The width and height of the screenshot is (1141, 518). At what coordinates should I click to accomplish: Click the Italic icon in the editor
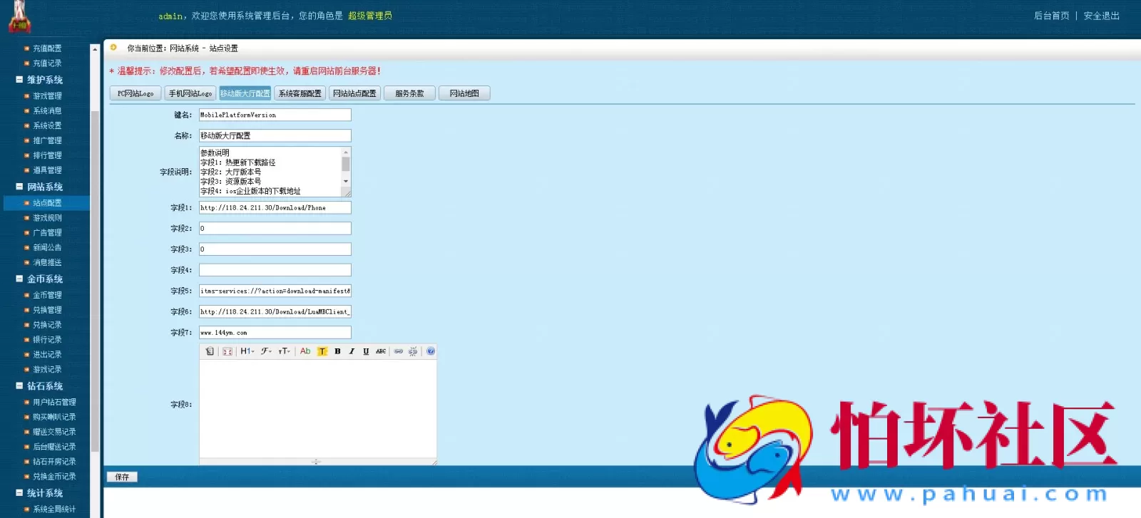352,351
